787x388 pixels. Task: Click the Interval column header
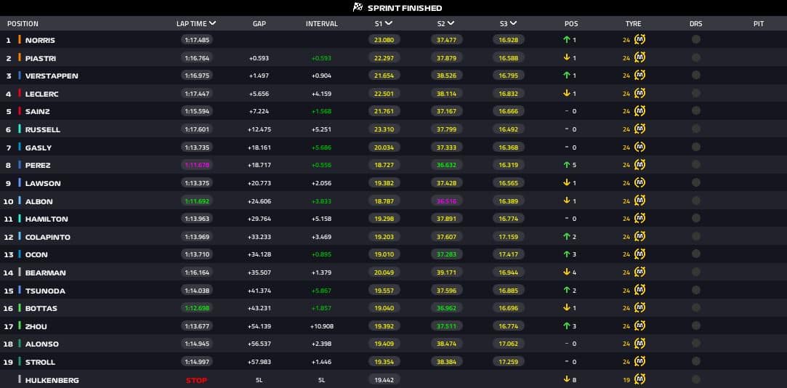pyautogui.click(x=322, y=23)
